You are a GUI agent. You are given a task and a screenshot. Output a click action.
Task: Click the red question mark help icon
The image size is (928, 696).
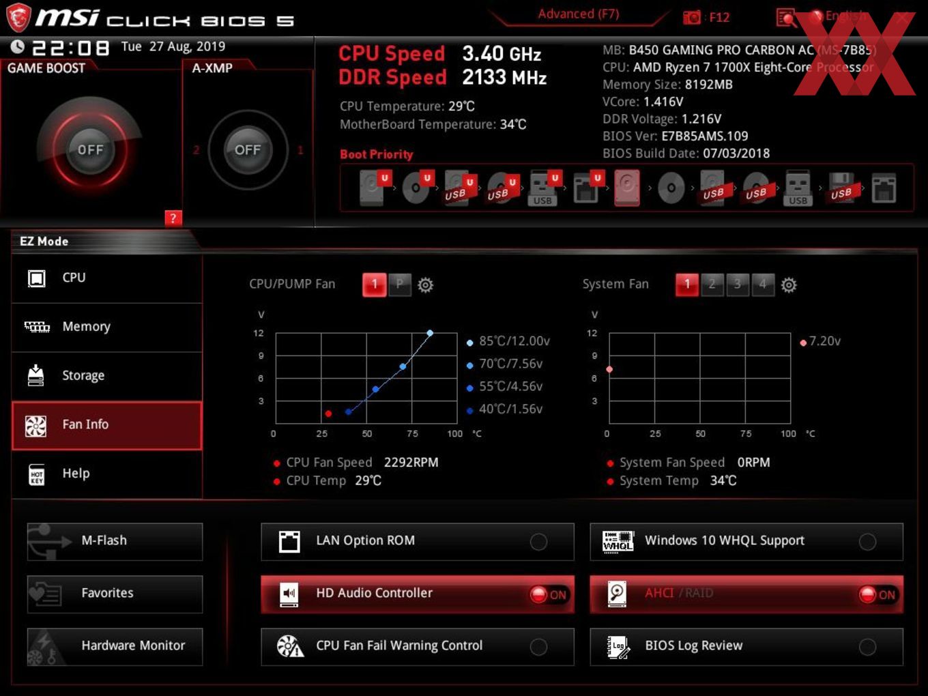point(173,218)
